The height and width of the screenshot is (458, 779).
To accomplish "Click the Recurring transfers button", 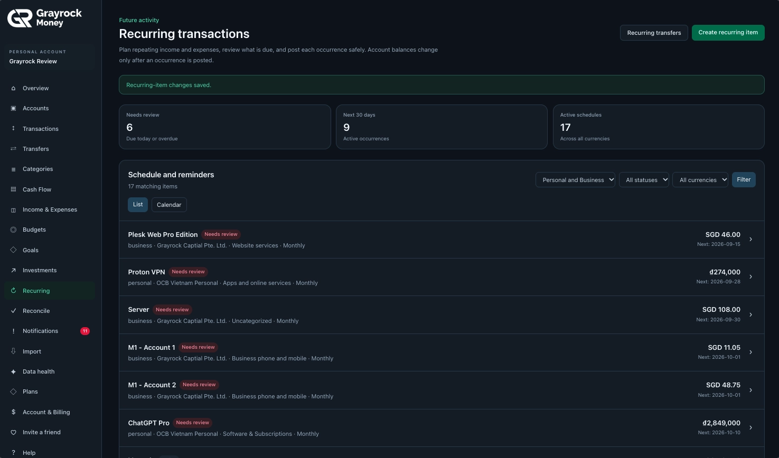I will point(654,33).
